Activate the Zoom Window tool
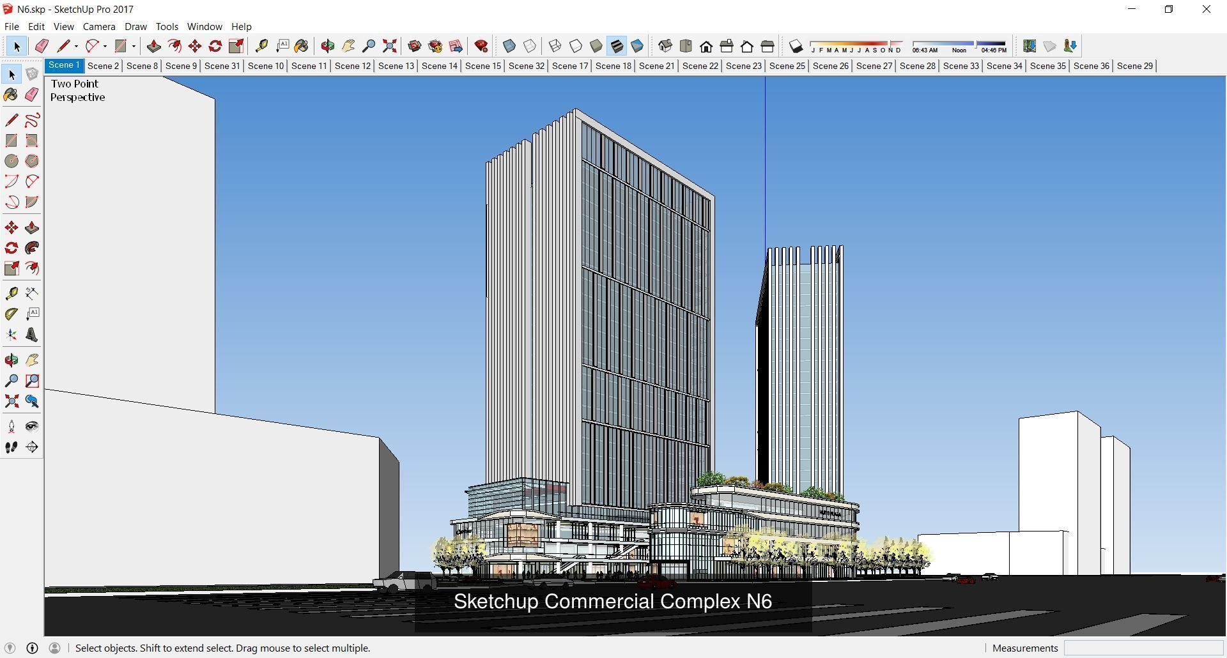Viewport: 1227px width, 658px height. 32,381
